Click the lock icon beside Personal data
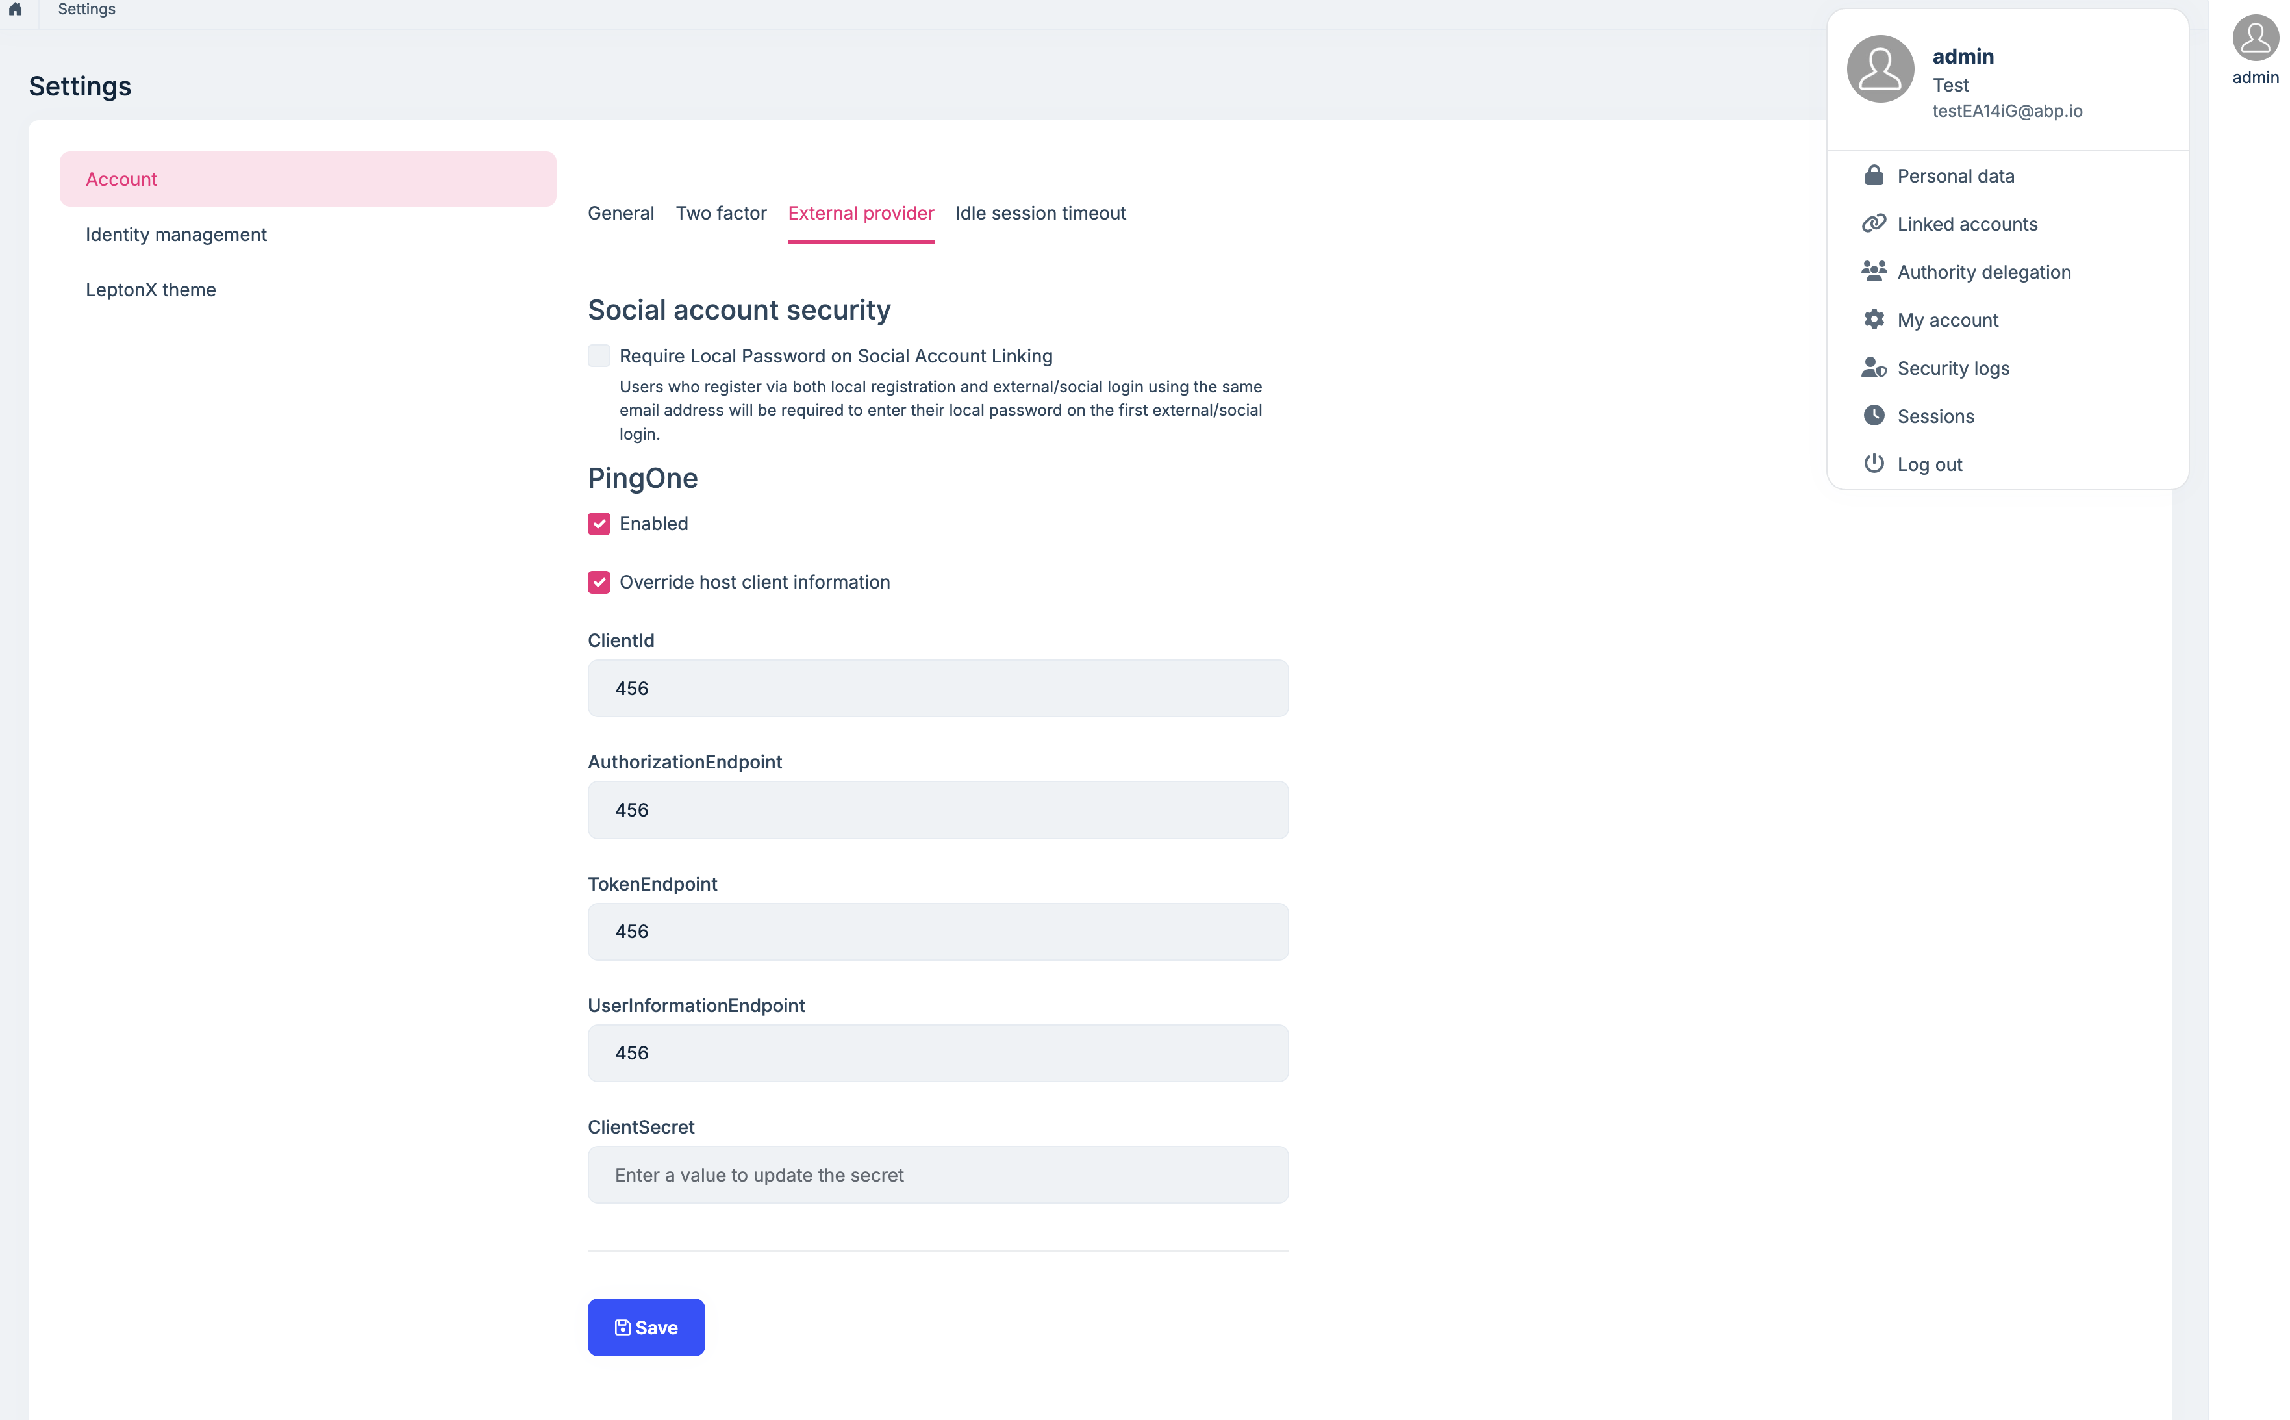The width and height of the screenshot is (2290, 1420). pos(1873,175)
